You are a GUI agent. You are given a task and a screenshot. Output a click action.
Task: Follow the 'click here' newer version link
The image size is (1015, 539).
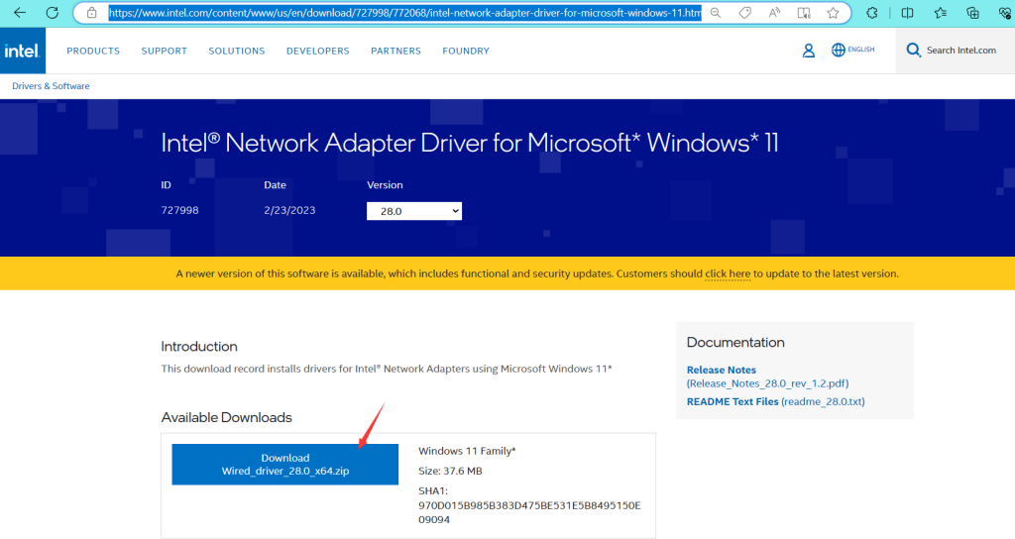click(x=728, y=273)
